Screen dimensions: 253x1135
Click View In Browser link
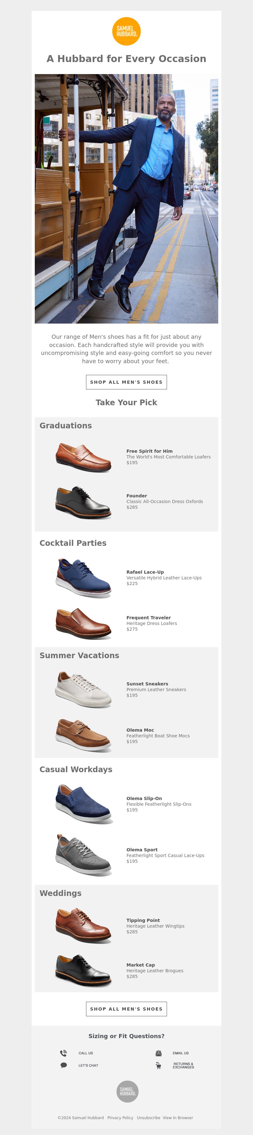click(178, 1118)
